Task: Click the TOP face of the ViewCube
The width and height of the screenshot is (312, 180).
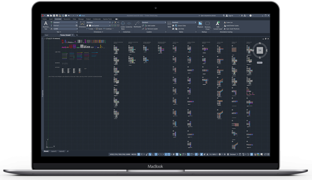Action: 260,50
